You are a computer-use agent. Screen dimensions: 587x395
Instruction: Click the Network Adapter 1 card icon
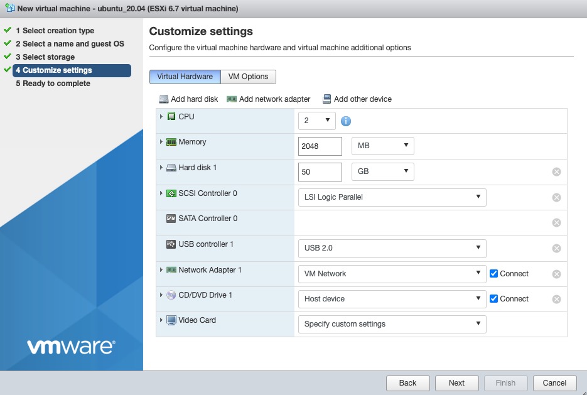171,270
